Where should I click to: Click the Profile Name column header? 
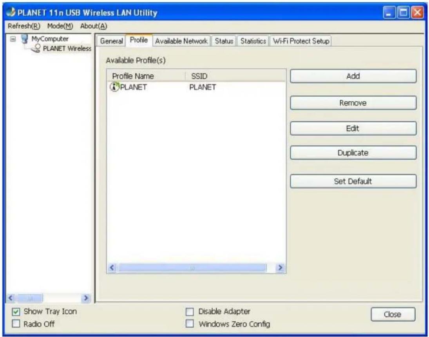(146, 76)
